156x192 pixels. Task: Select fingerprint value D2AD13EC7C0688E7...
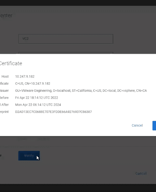tap(53, 112)
